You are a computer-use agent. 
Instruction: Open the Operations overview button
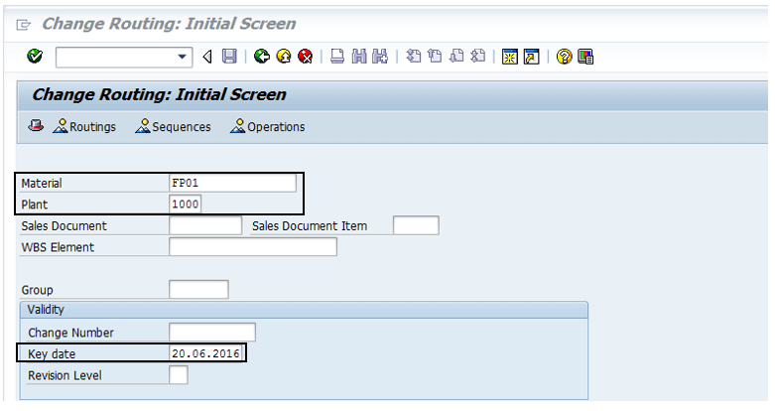point(267,127)
